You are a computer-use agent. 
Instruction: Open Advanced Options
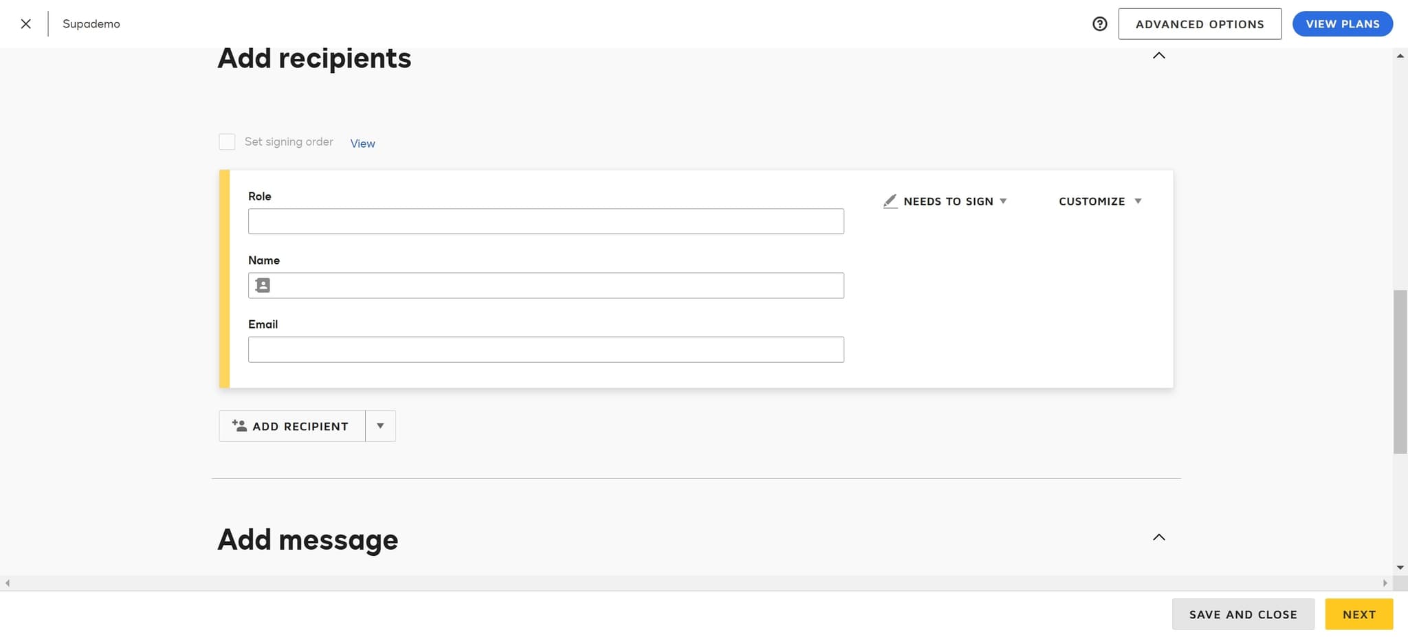tap(1199, 24)
